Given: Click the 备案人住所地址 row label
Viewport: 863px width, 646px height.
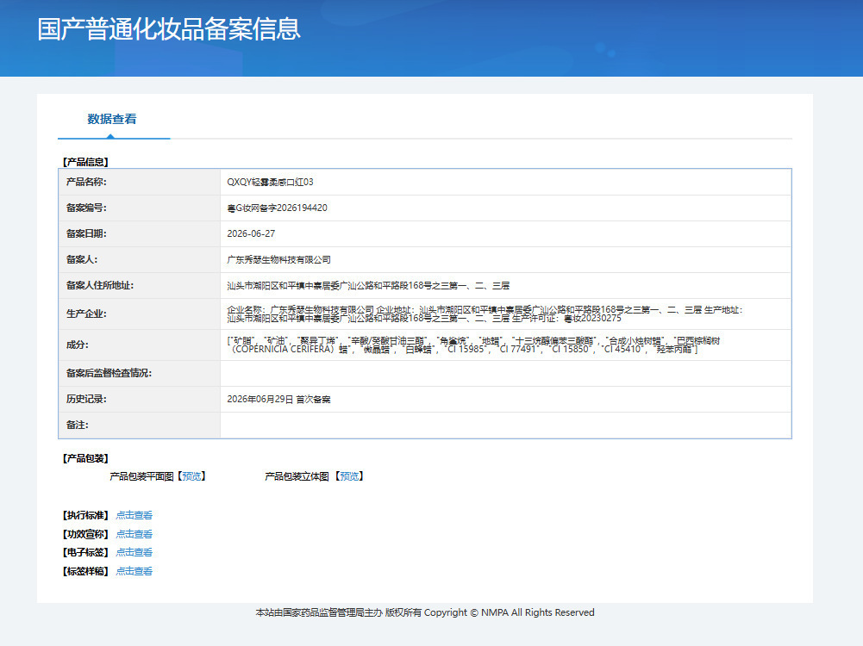Looking at the screenshot, I should (x=100, y=285).
